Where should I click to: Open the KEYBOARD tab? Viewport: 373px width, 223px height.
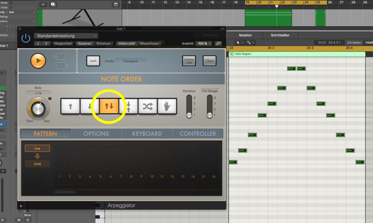147,134
